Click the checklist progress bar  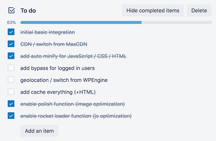pyautogui.click(x=116, y=22)
